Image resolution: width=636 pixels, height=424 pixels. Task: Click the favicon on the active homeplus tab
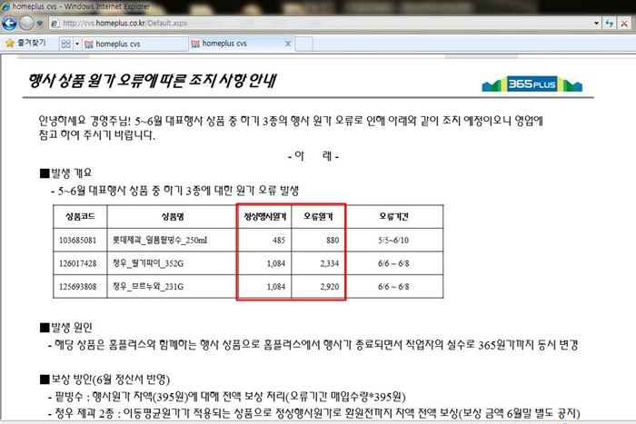(195, 44)
